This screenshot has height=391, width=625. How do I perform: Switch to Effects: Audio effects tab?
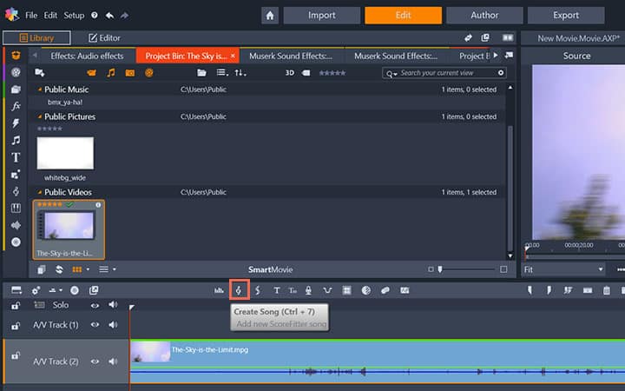[87, 56]
